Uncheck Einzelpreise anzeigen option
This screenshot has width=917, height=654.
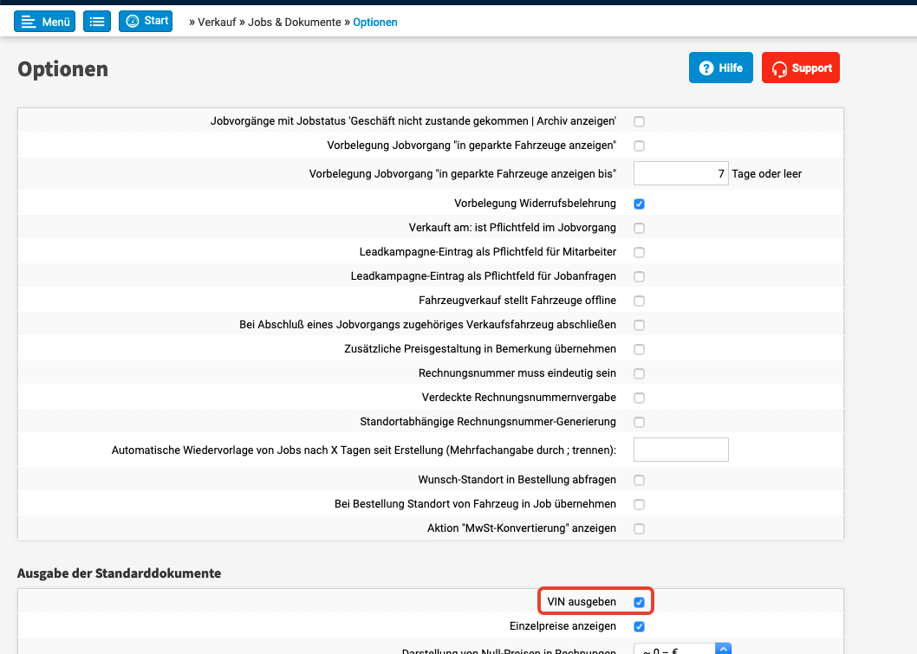point(639,626)
